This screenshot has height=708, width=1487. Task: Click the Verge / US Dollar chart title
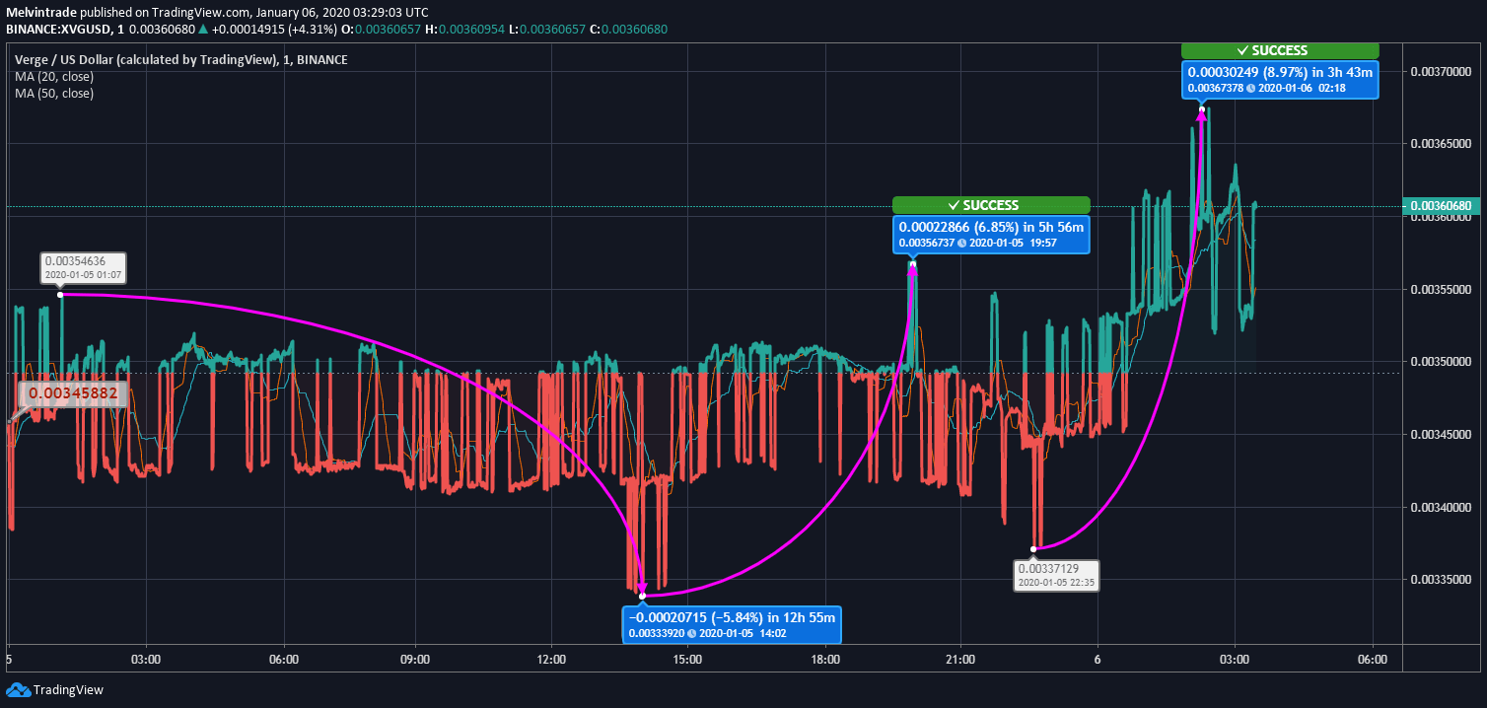click(180, 60)
